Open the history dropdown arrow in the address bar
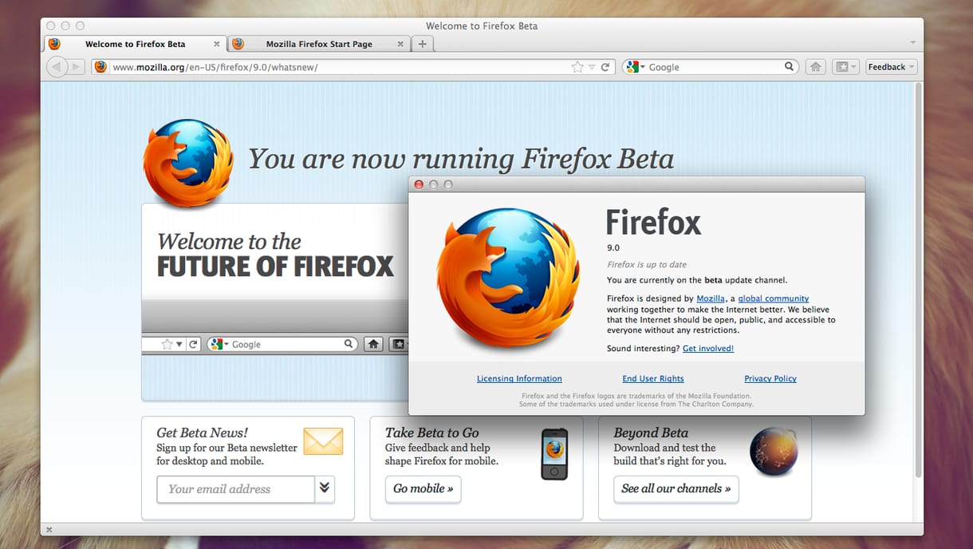 pyautogui.click(x=592, y=68)
